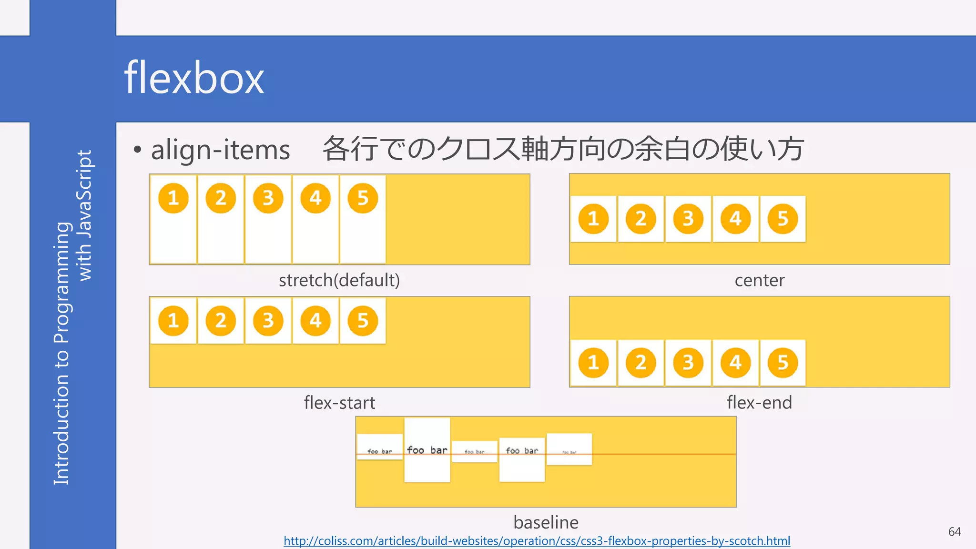The height and width of the screenshot is (549, 976).
Task: Click circle 1 in the stretch example
Action: click(x=173, y=198)
